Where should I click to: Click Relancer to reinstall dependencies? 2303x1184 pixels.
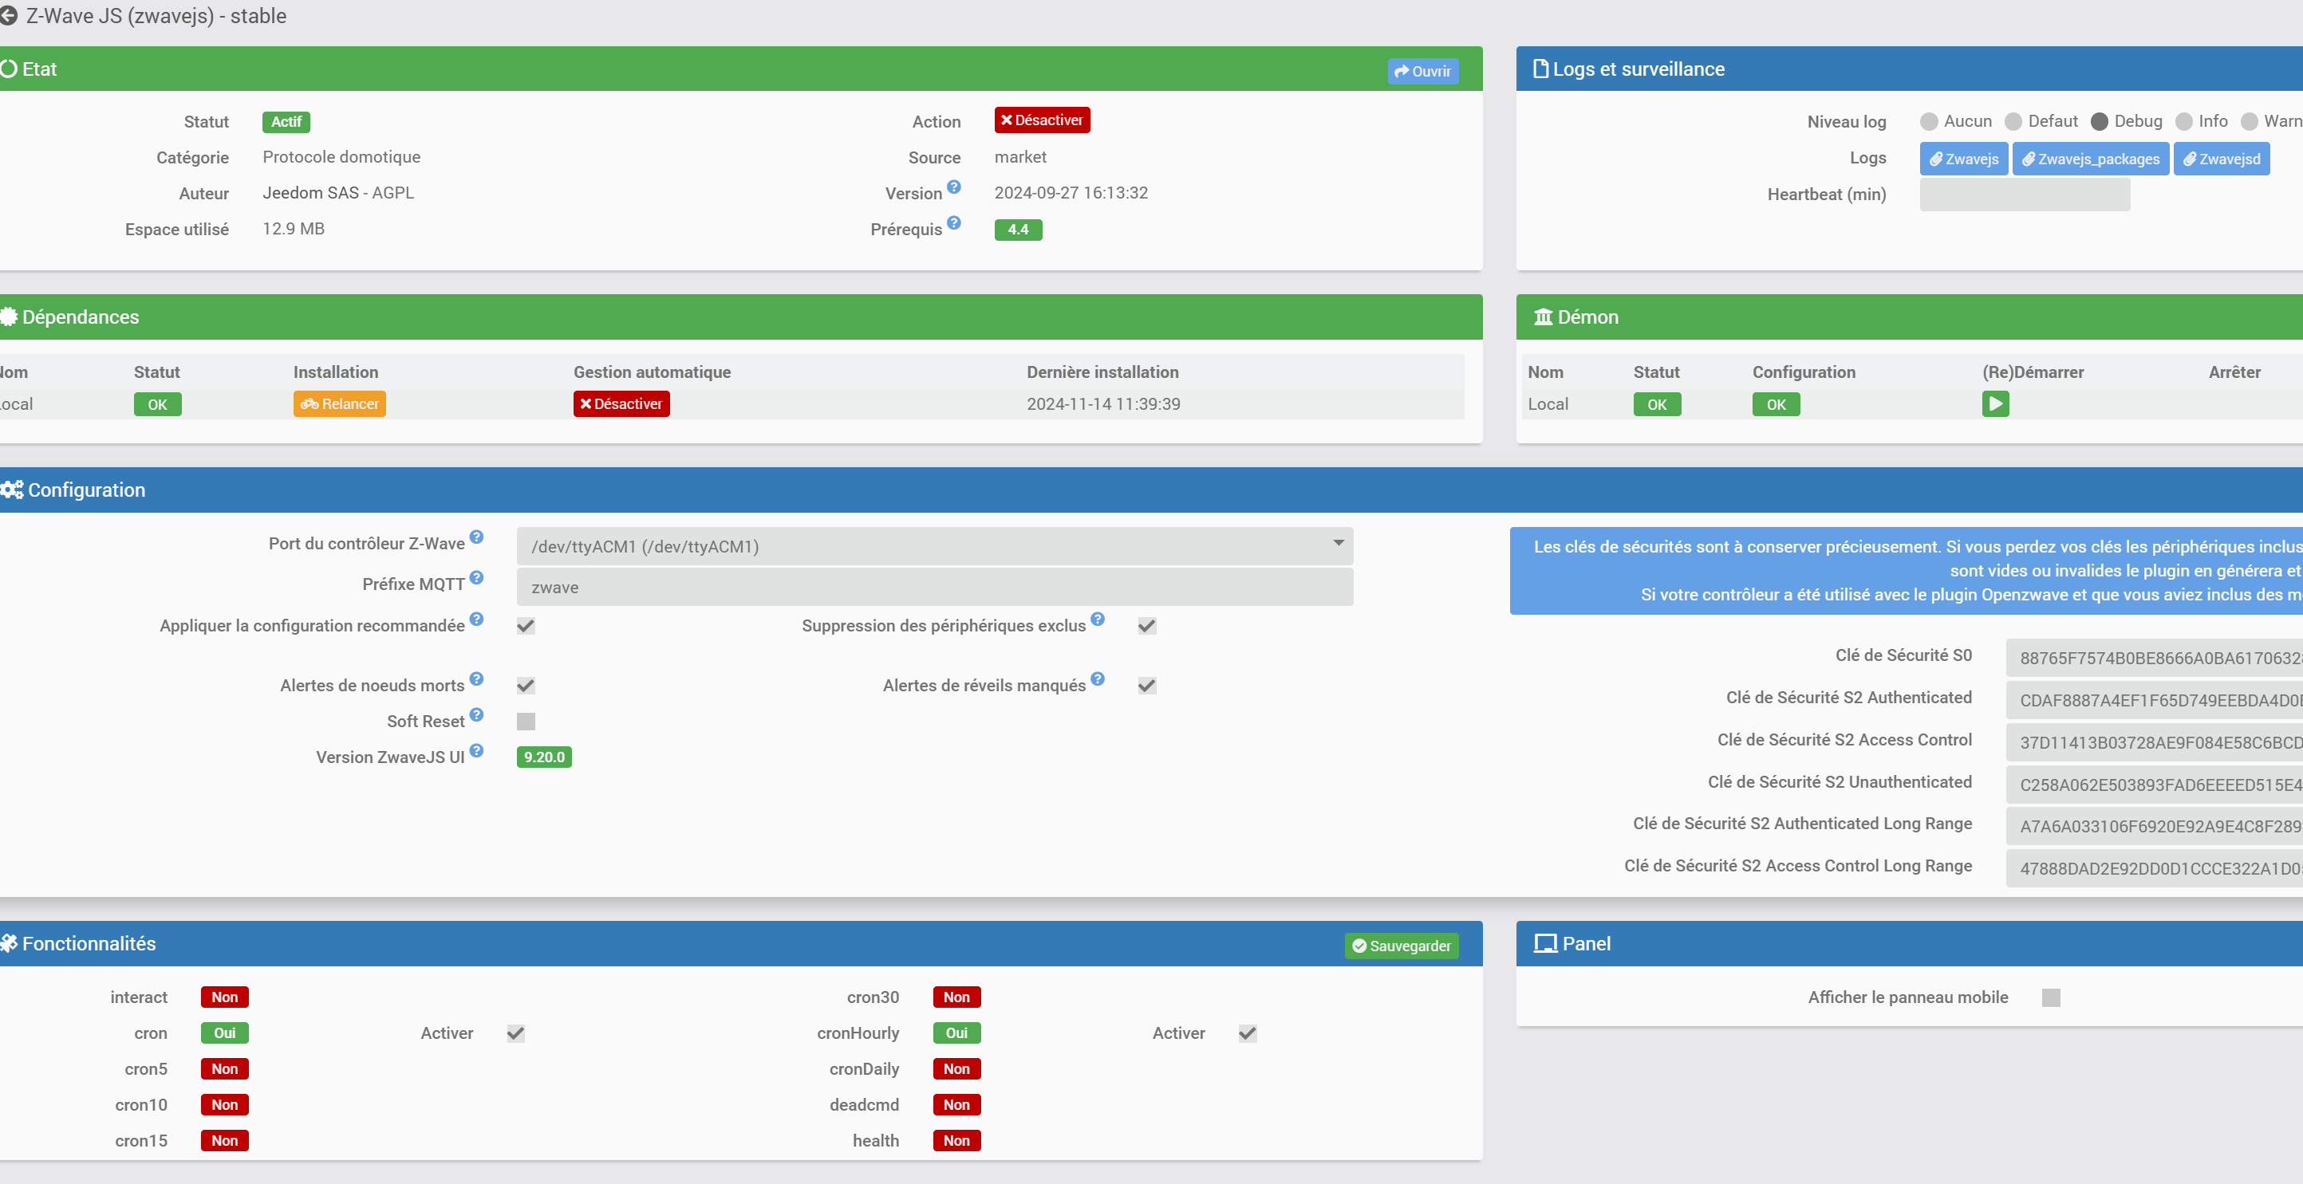click(x=340, y=404)
